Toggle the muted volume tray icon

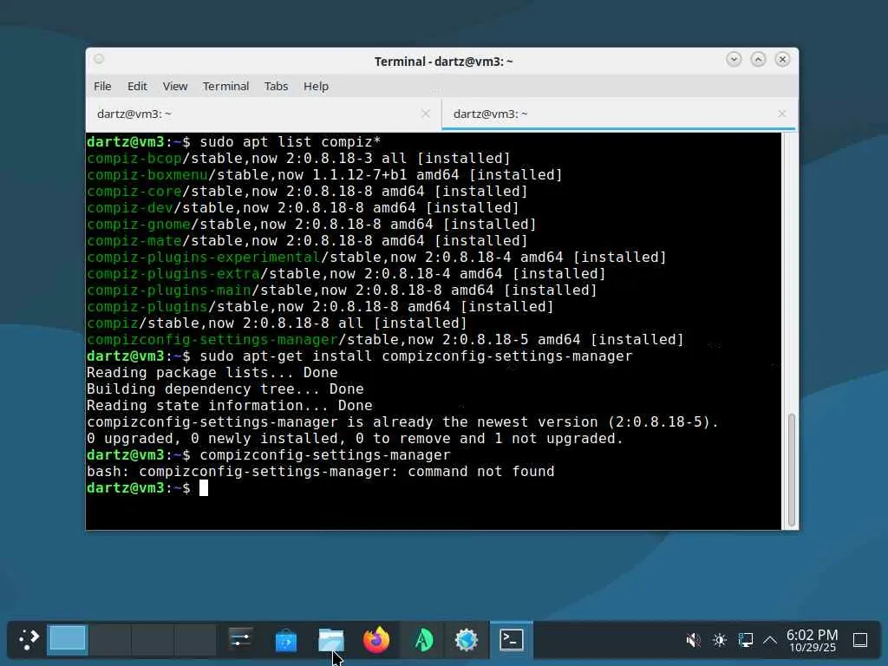pyautogui.click(x=693, y=641)
